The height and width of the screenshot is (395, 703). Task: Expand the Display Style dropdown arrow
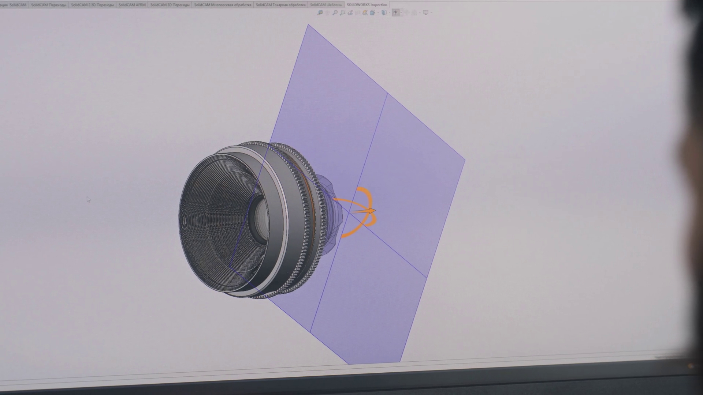coord(390,13)
